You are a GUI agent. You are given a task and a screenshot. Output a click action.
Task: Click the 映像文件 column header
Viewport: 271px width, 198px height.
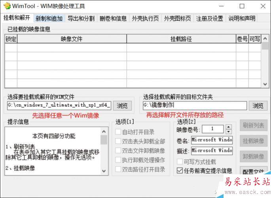(72, 39)
